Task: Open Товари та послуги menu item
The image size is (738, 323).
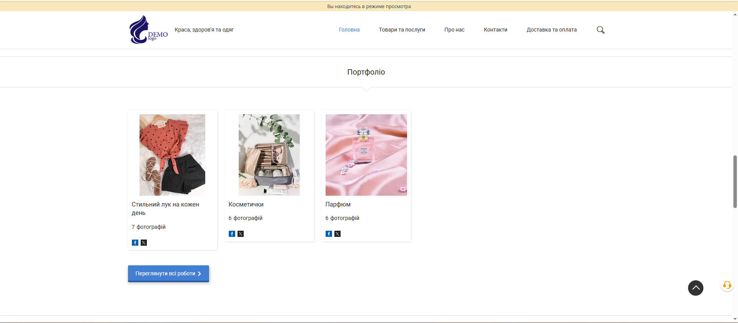Action: click(402, 30)
